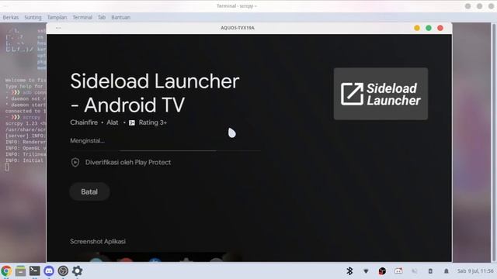This screenshot has width=497, height=279.
Task: Click the Rating 3+ badge icon
Action: coord(132,122)
